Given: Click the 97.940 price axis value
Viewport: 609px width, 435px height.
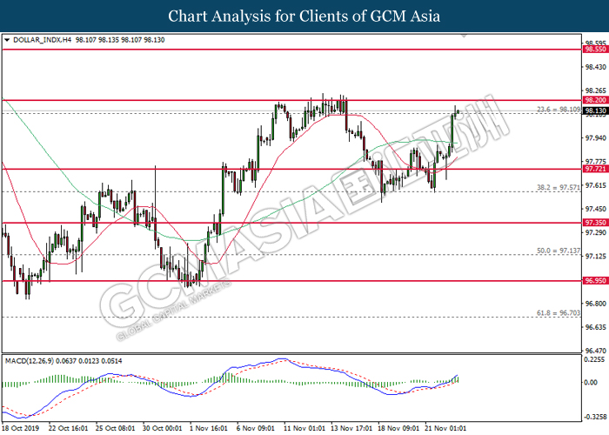Looking at the screenshot, I should (x=596, y=137).
